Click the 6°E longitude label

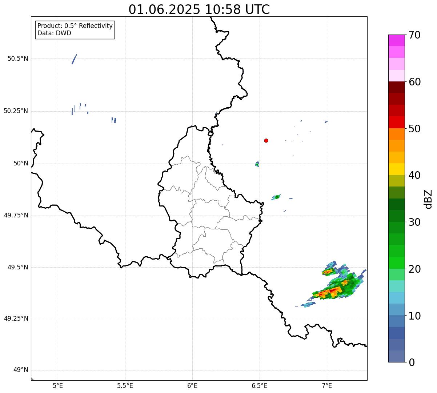[x=192, y=385]
